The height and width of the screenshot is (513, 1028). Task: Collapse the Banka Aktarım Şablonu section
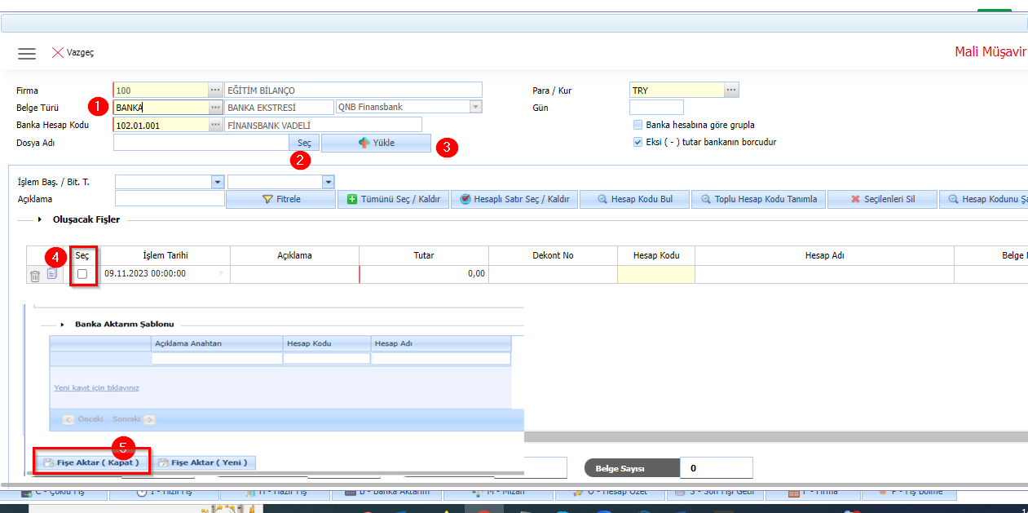62,324
